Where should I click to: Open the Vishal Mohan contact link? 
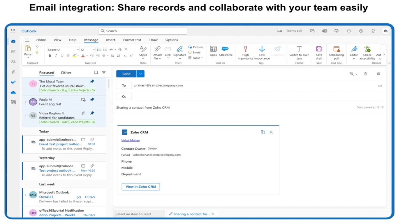(131, 140)
